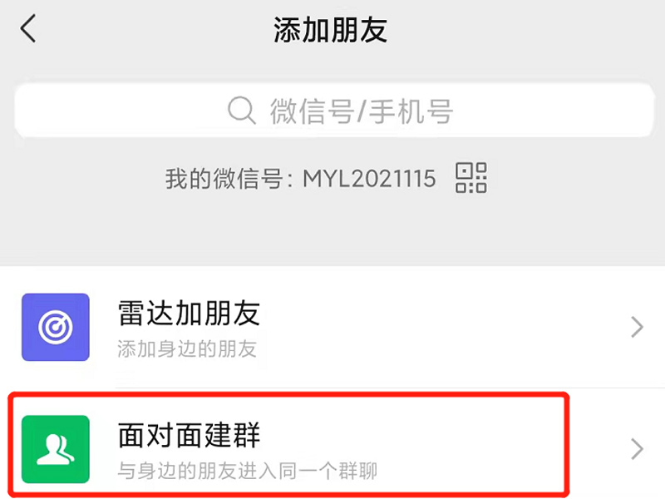665x499 pixels.
Task: Click the red-outlined 面对面建群 row area
Action: coord(288,444)
